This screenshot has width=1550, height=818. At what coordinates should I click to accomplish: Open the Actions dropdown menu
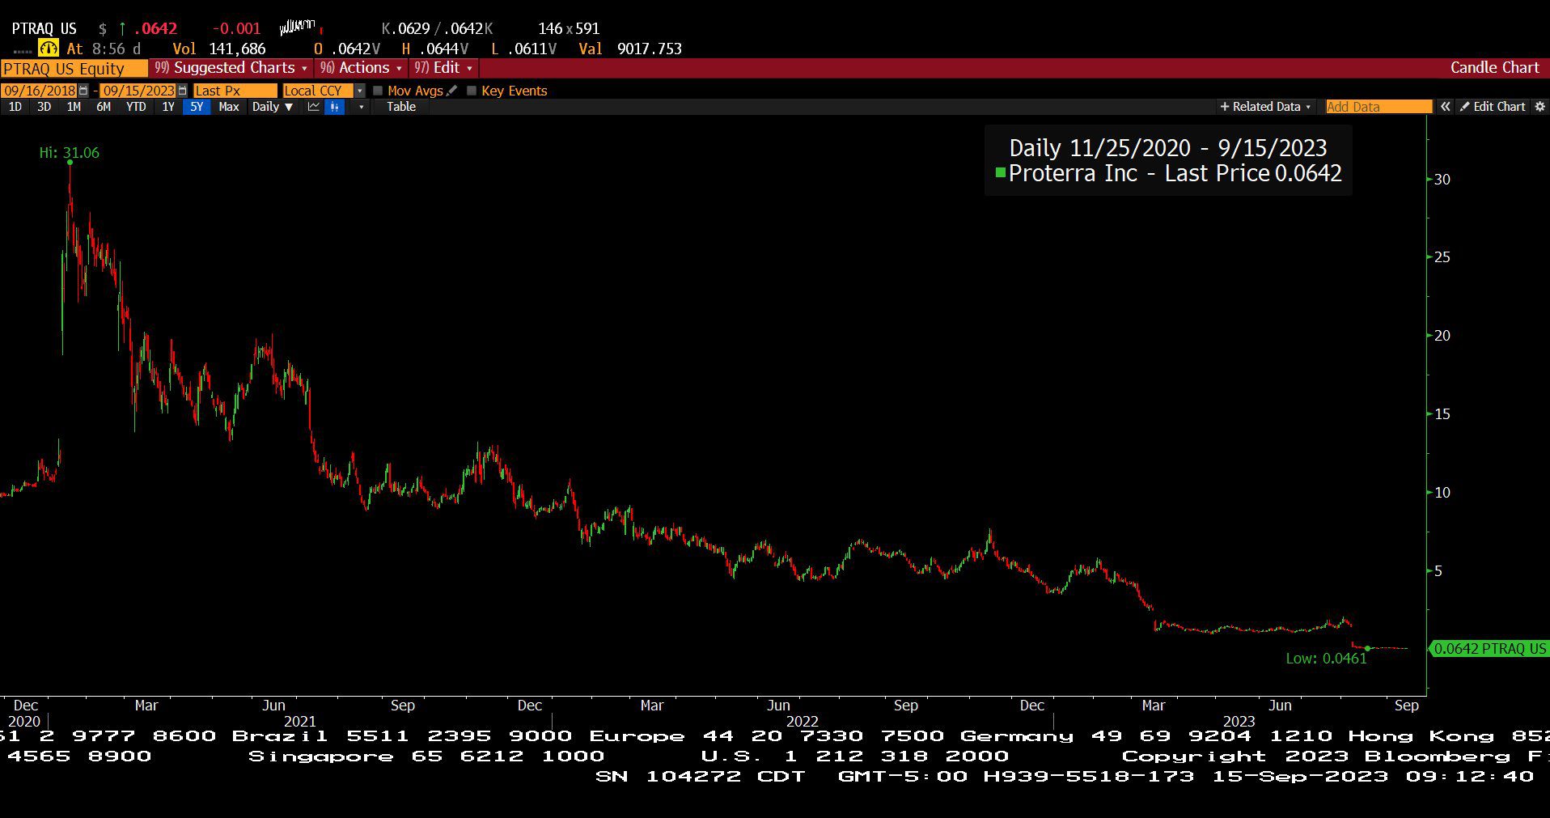361,68
